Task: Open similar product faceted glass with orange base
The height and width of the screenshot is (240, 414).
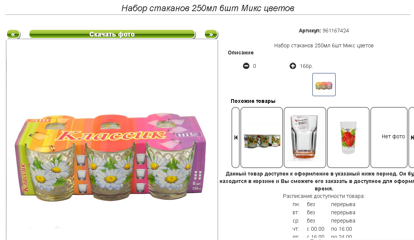Action: tap(305, 138)
